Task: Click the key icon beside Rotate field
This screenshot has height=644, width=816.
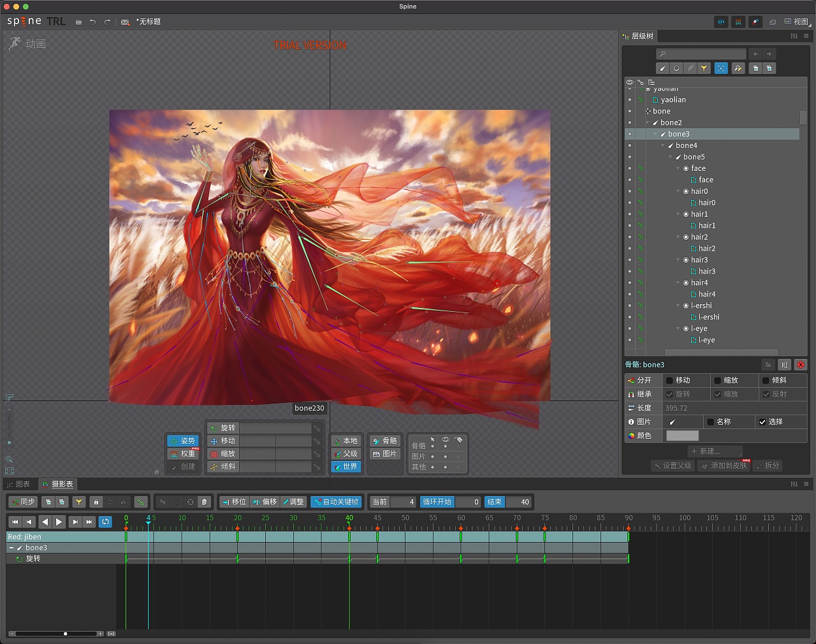Action: click(x=317, y=428)
